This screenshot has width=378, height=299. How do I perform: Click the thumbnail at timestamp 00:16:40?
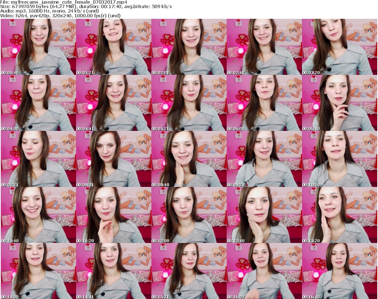pos(340,271)
